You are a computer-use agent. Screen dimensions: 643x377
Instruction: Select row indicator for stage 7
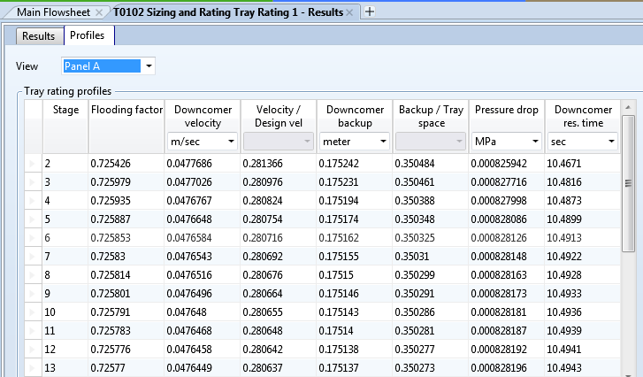point(34,257)
